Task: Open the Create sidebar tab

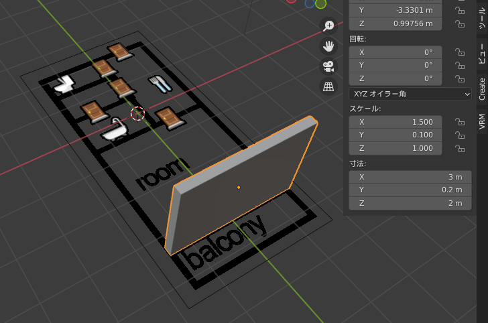Action: click(481, 89)
